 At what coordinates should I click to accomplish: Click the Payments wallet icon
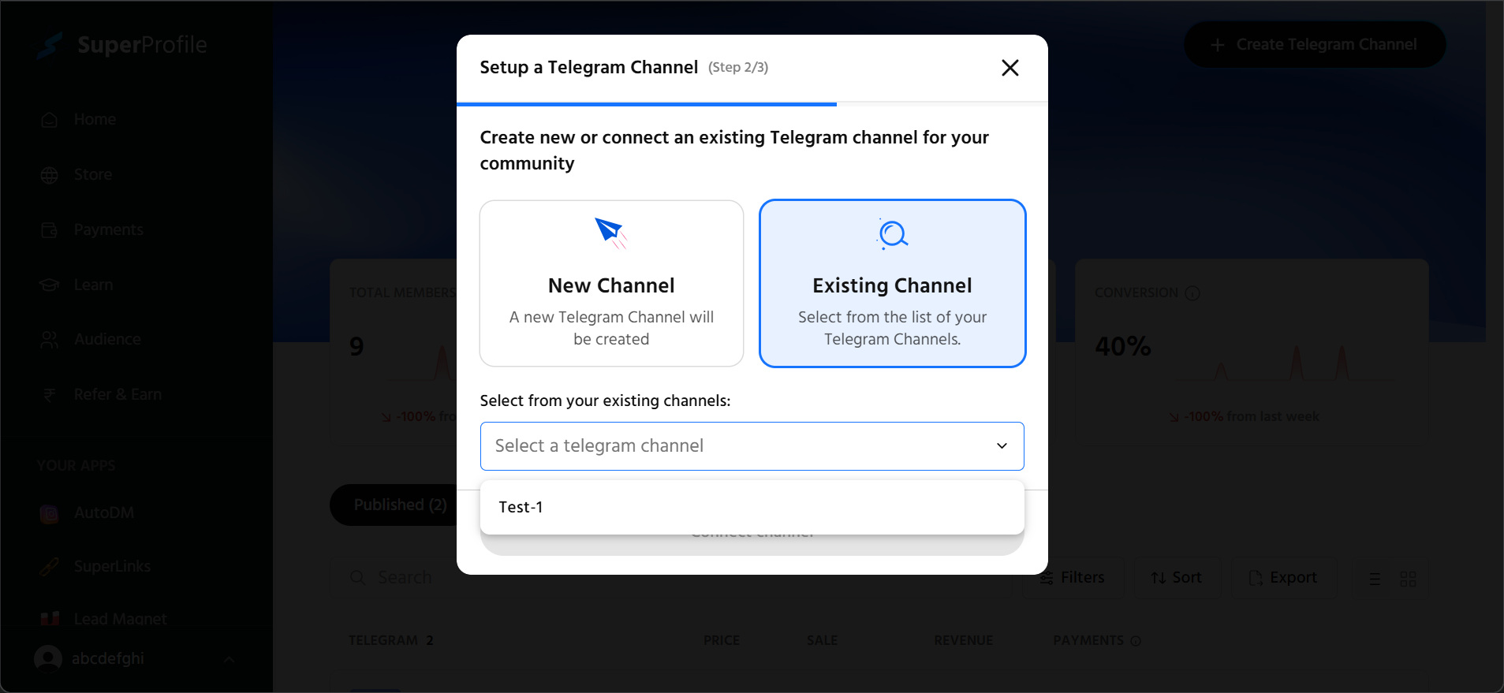(50, 230)
